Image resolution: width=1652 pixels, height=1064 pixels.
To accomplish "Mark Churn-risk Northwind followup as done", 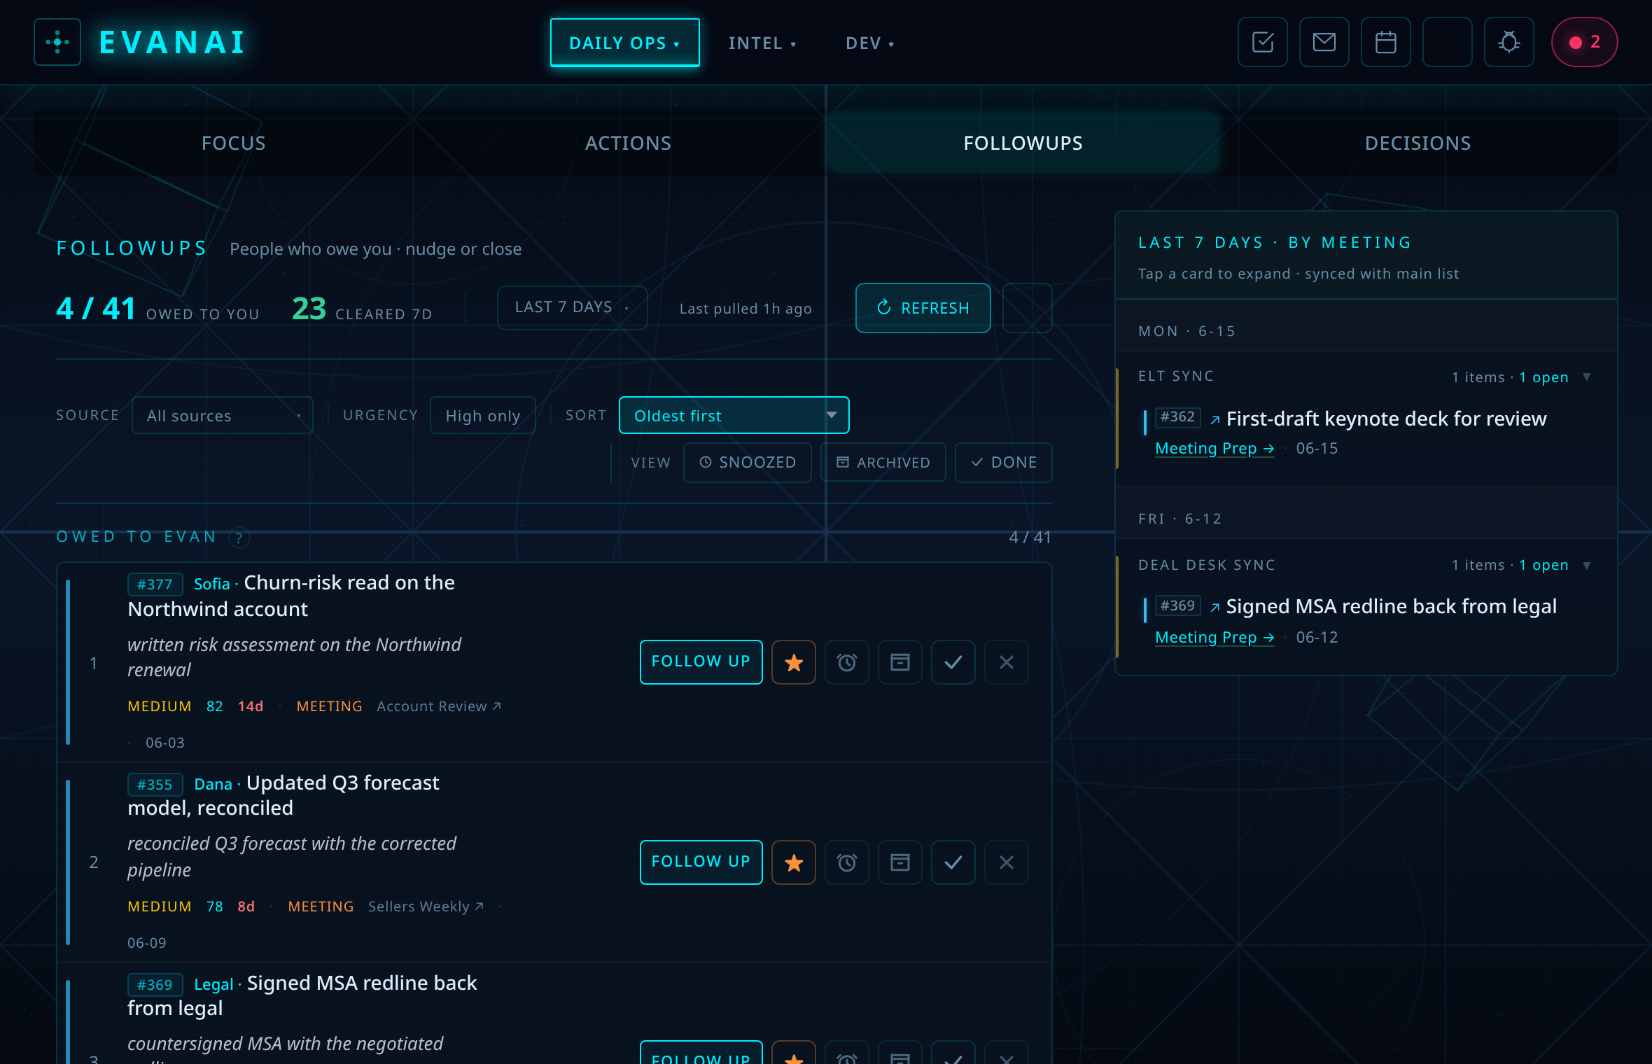I will (953, 662).
